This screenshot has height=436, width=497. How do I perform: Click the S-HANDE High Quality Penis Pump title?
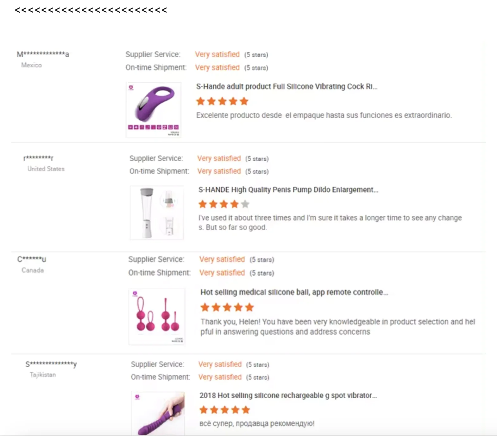click(288, 190)
